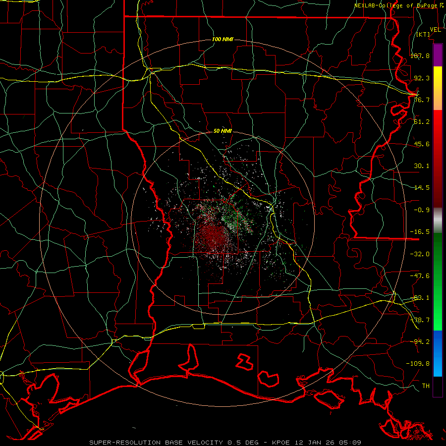The image size is (446, 446).
Task: Click the VEL legend title
Action: (x=435, y=30)
